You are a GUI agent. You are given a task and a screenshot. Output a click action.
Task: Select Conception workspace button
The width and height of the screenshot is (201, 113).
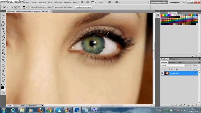click(x=175, y=2)
